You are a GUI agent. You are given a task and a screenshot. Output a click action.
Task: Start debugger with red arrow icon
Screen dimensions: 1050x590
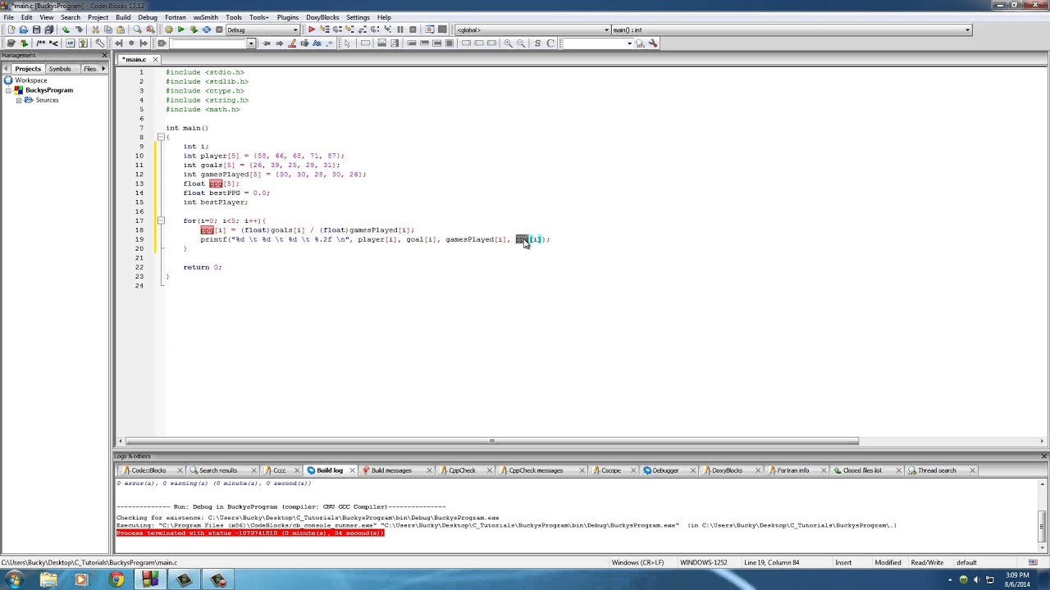tap(312, 29)
